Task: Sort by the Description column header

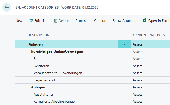Action: (x=38, y=35)
